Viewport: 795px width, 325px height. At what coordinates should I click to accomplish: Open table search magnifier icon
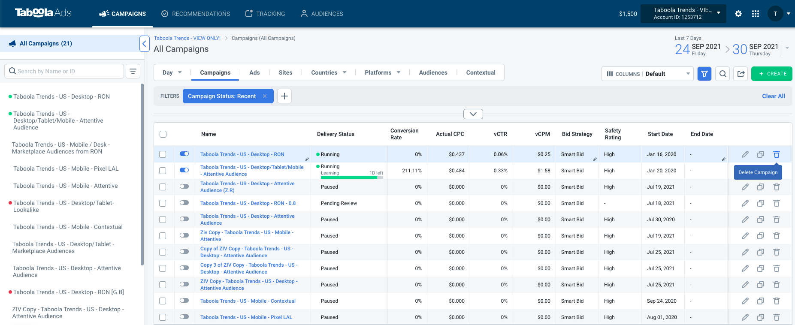tap(723, 74)
